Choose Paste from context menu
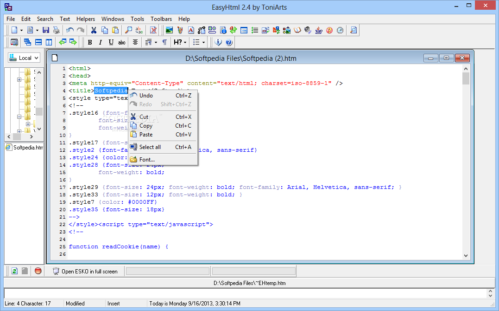 163,135
